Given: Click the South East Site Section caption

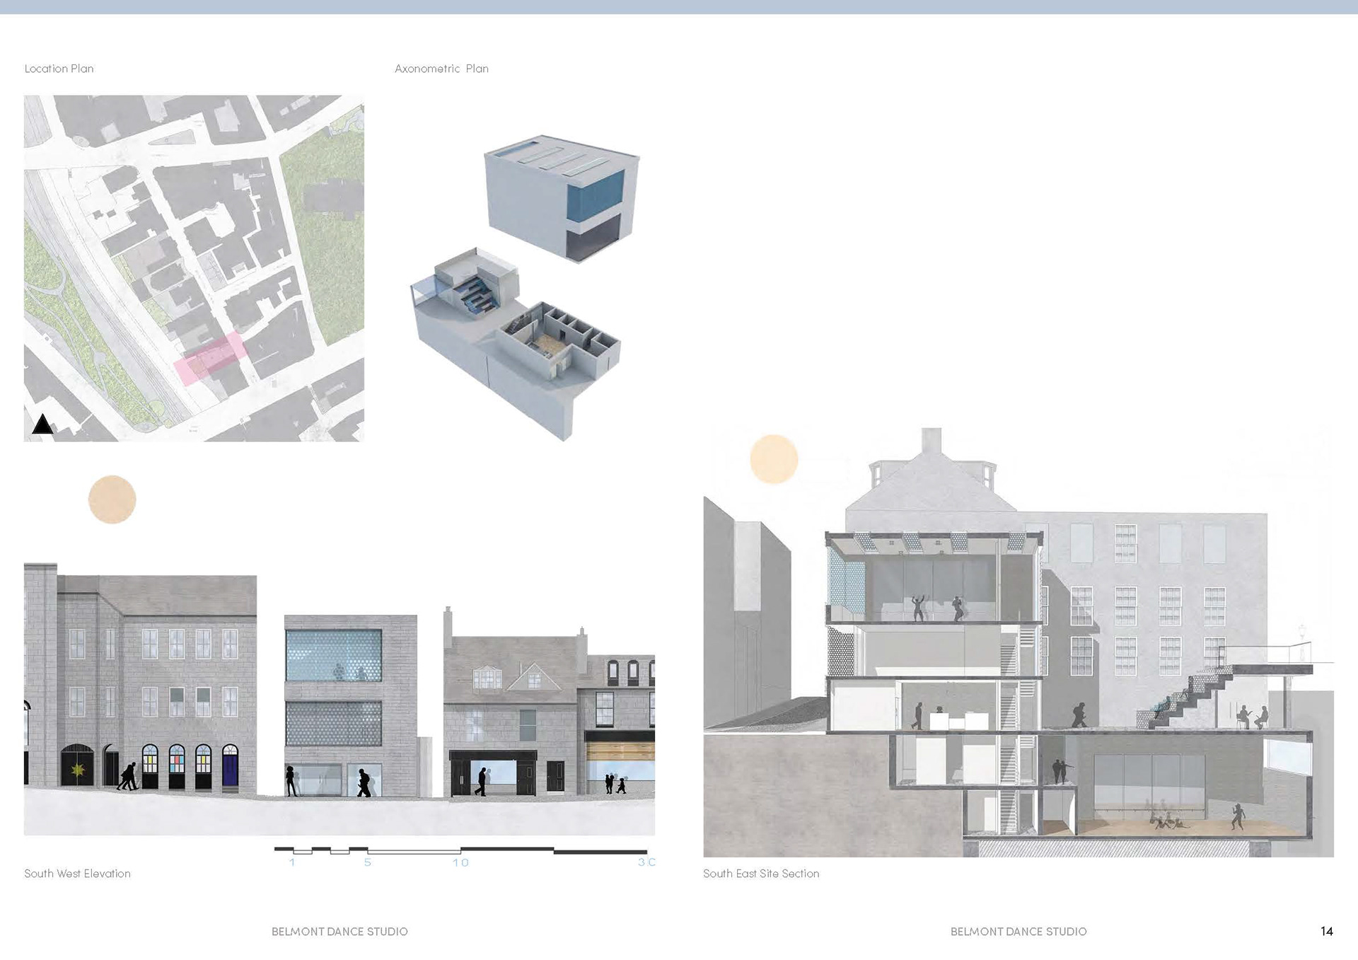Looking at the screenshot, I should (x=761, y=874).
